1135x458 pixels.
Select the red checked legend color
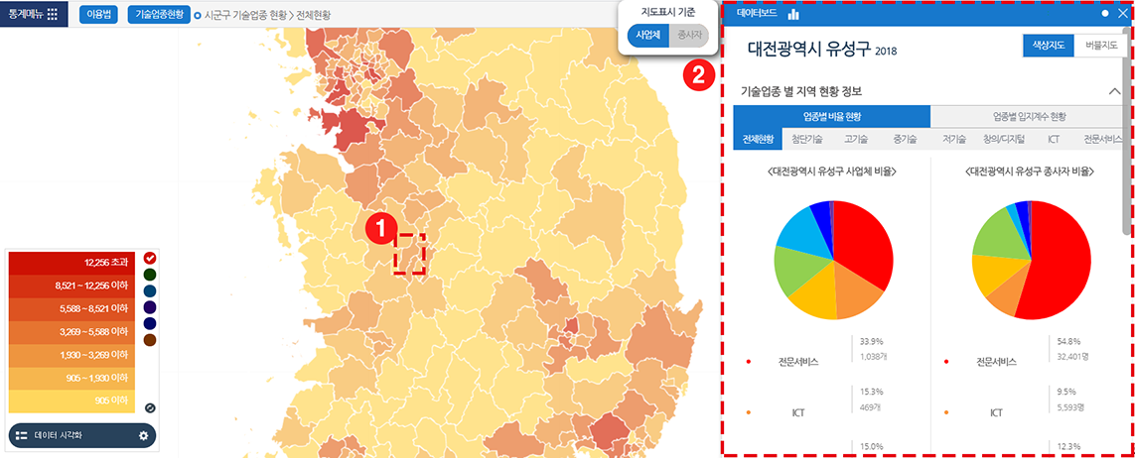point(150,258)
